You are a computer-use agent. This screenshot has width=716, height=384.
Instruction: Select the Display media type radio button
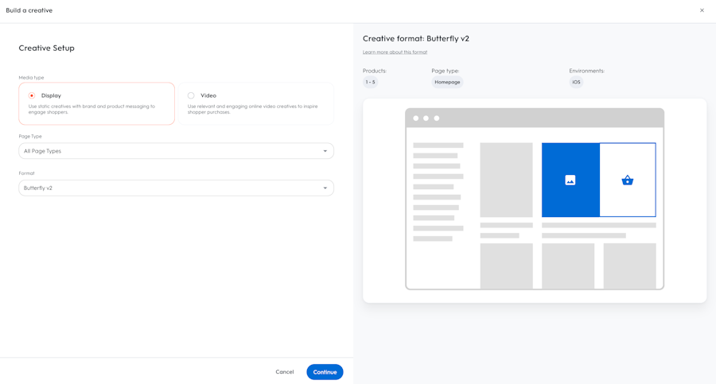click(x=32, y=95)
